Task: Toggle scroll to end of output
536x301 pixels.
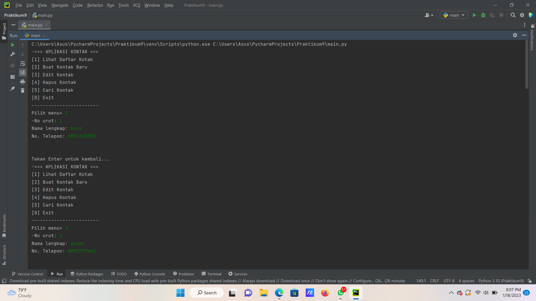Action: click(23, 72)
